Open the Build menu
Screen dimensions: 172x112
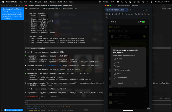60,2
